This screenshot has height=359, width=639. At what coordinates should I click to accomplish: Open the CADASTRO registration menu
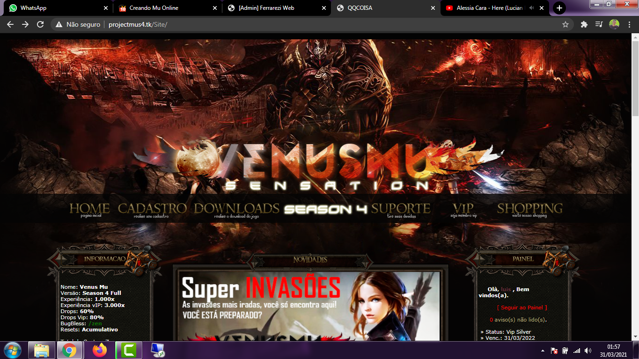[152, 209]
